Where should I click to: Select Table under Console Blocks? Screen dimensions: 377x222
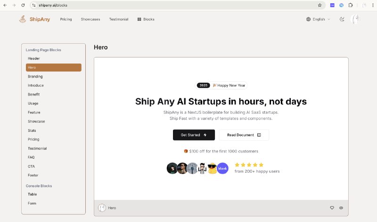54,194
